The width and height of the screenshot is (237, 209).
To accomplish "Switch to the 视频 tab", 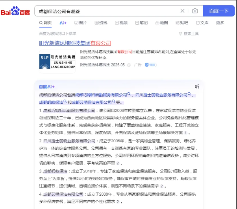I will coord(121,23).
